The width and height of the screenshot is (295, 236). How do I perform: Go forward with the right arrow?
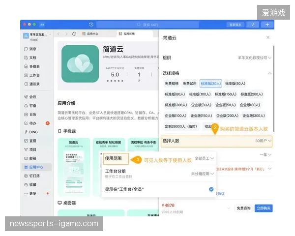[x=66, y=34]
